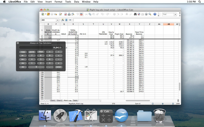Adjust the zoom slider in status bar
The image size is (204, 127).
163,104
